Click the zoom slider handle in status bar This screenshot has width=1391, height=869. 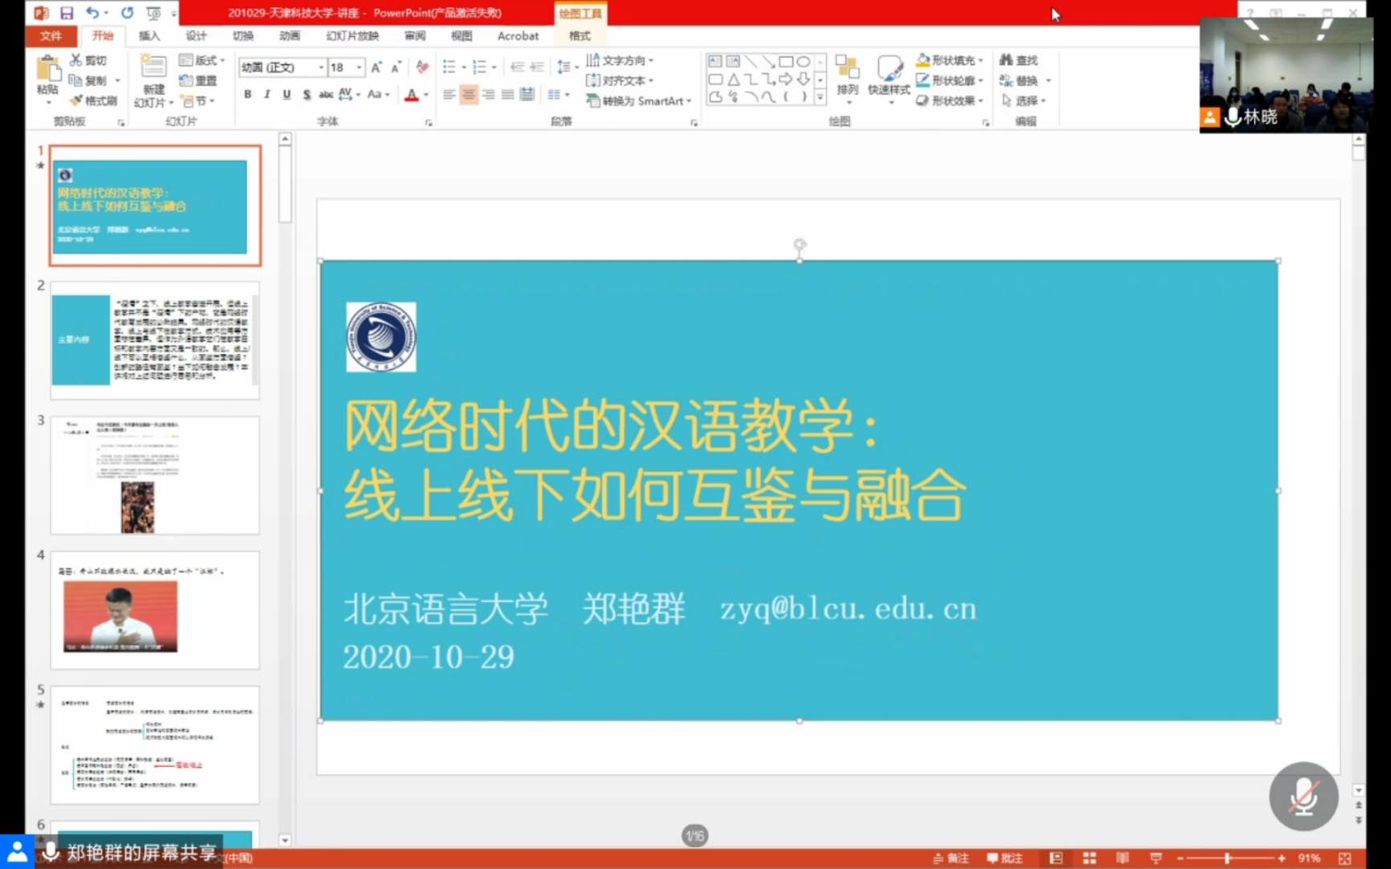tap(1228, 859)
